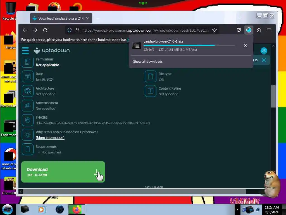Open Firefox from the taskbar
This screenshot has height=215, width=286.
[77, 209]
